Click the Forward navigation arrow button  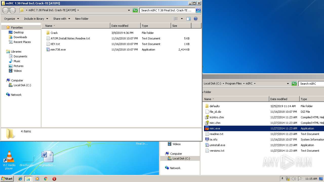(12, 10)
